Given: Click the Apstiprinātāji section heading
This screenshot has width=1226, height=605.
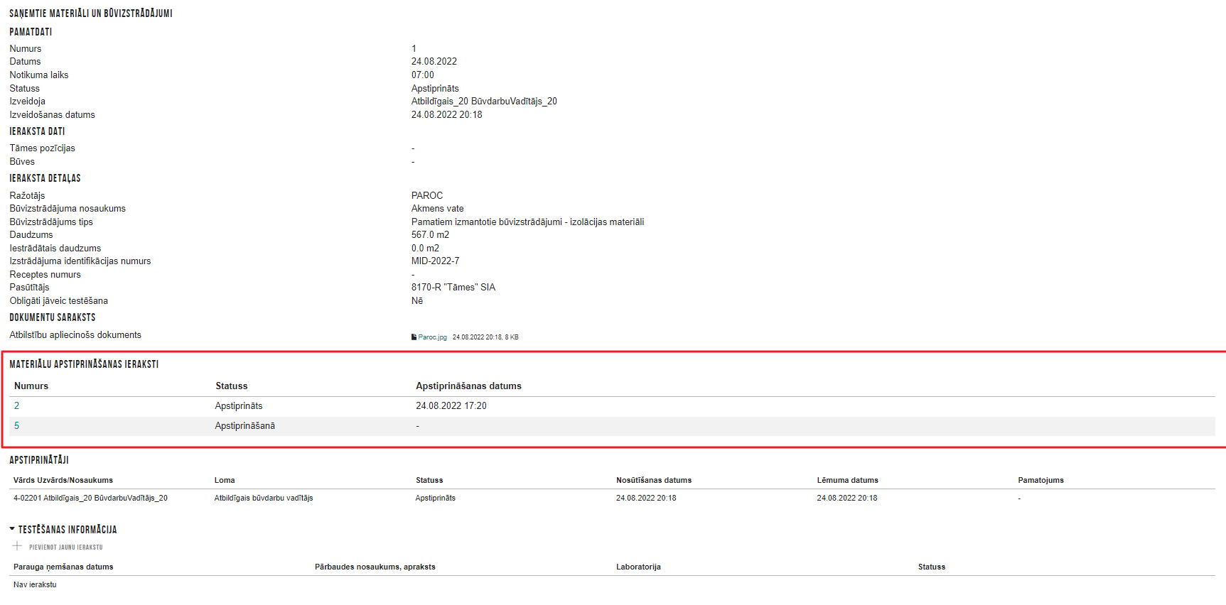Looking at the screenshot, I should [x=39, y=460].
